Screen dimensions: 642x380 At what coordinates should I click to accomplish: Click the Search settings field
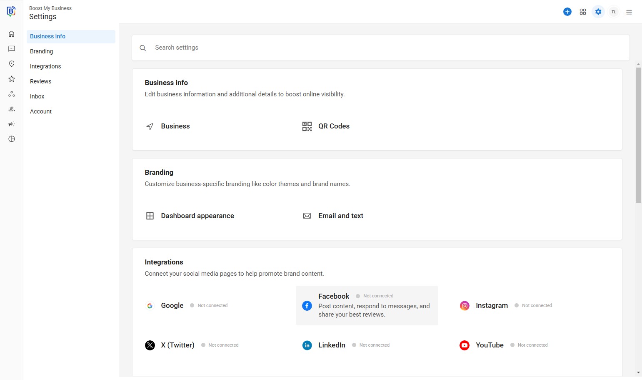click(x=380, y=48)
